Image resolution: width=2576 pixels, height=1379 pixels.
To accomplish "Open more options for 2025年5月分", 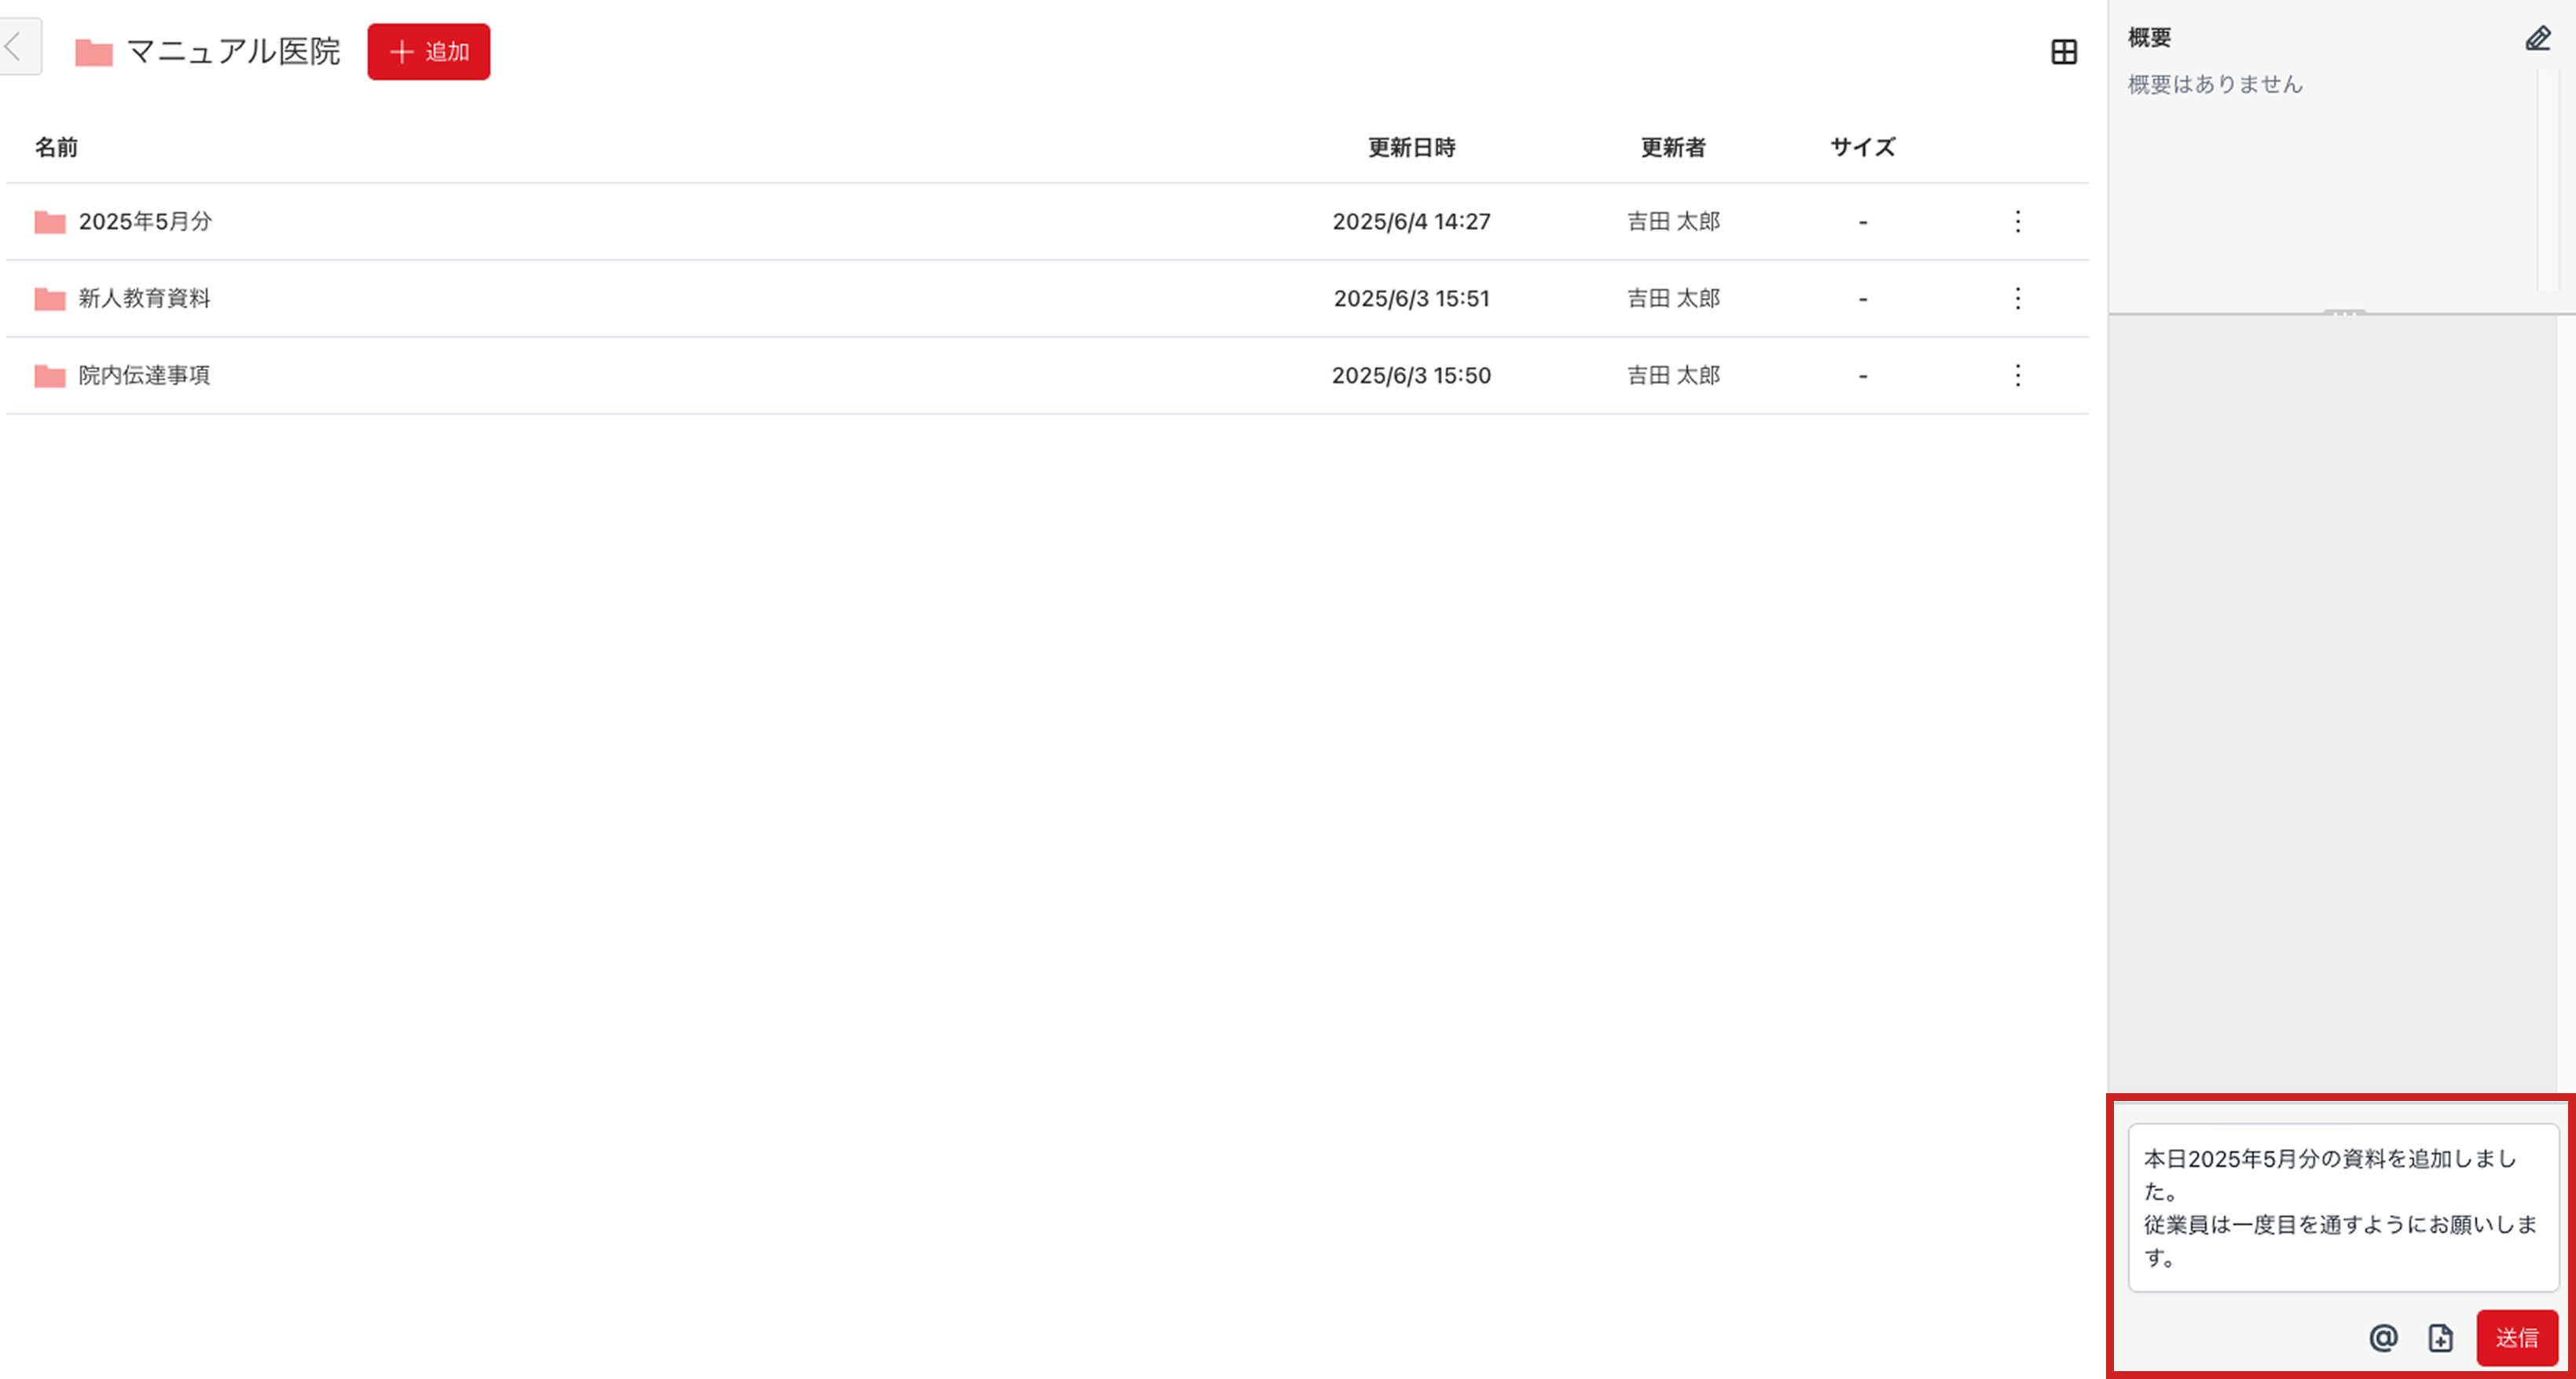I will [x=2018, y=221].
